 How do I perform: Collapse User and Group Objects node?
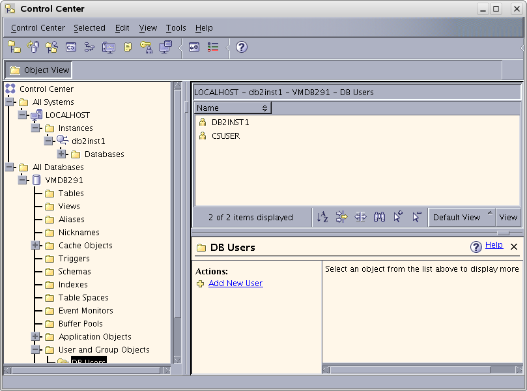[35, 349]
